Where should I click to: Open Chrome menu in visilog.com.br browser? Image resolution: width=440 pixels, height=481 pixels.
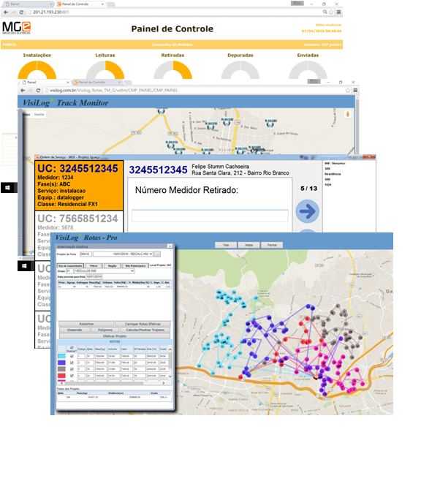pyautogui.click(x=355, y=90)
